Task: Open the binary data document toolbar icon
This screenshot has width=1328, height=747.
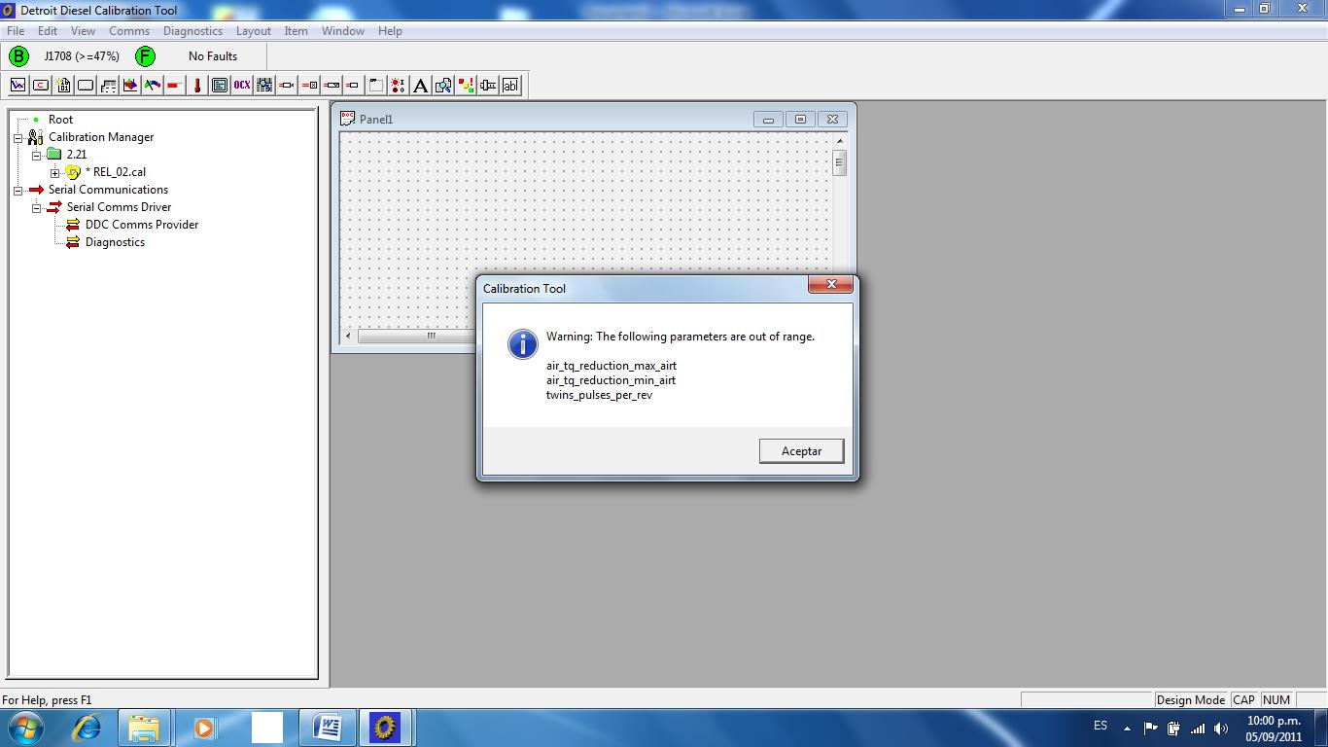Action: point(63,86)
